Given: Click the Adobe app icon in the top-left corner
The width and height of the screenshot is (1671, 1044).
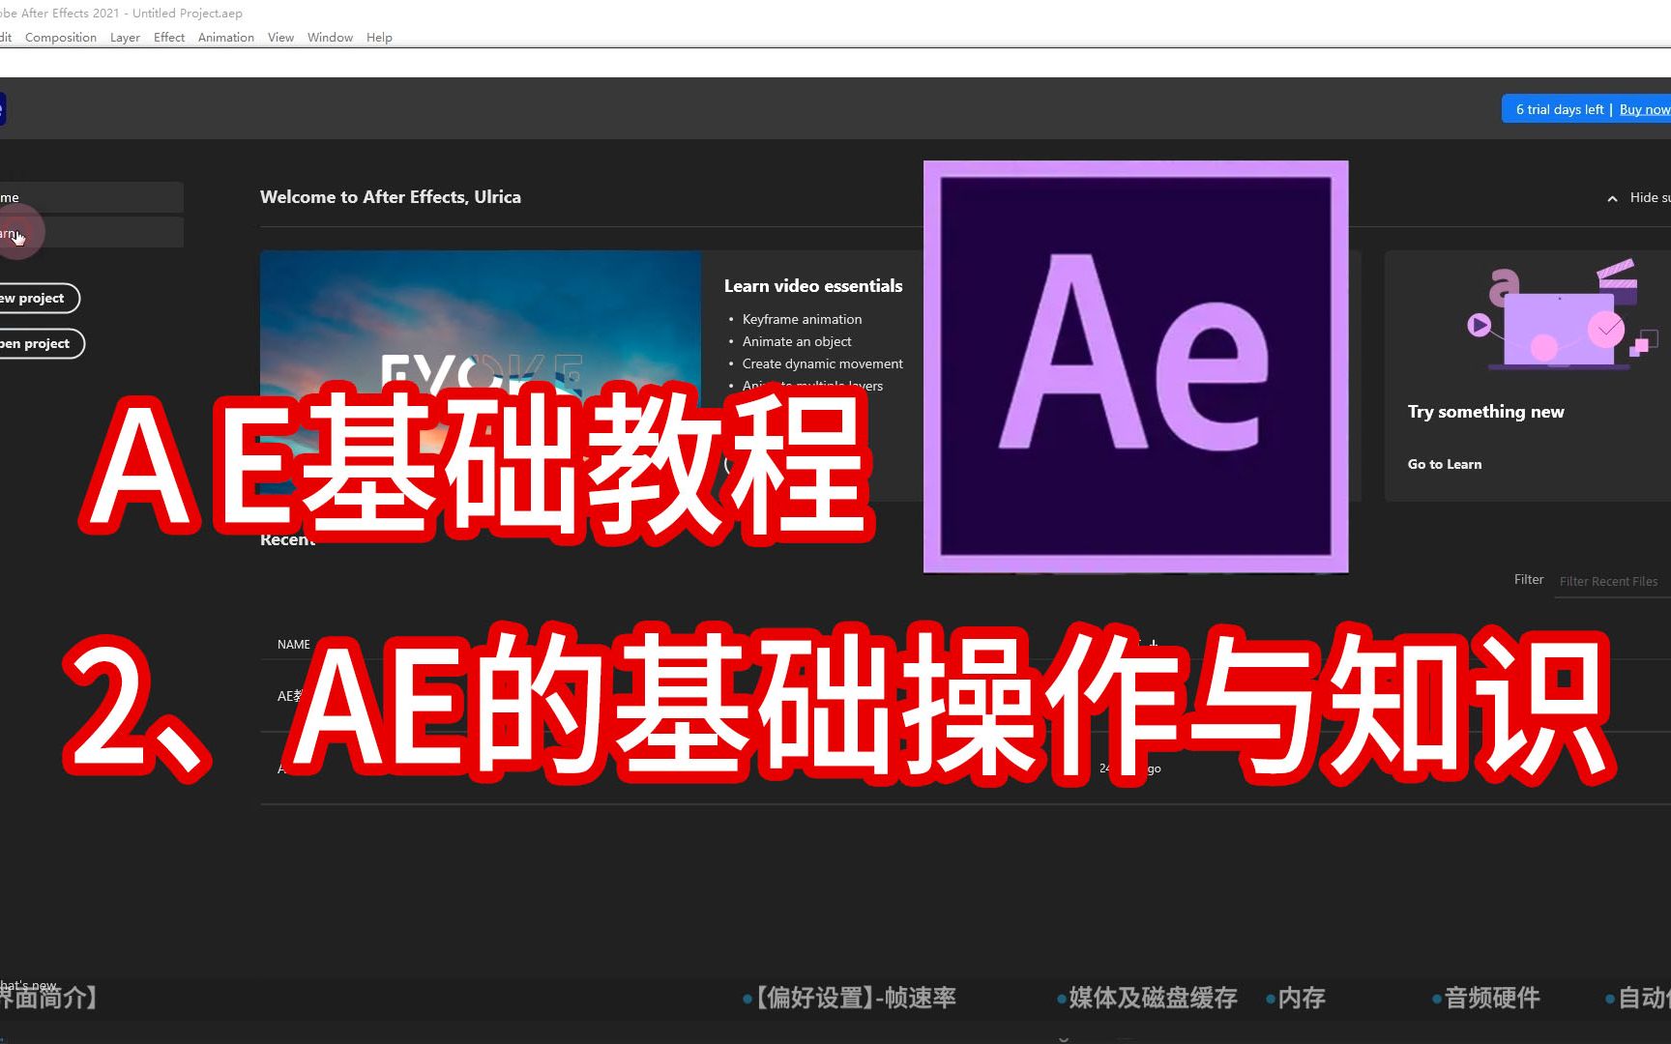Looking at the screenshot, I should coord(3,108).
